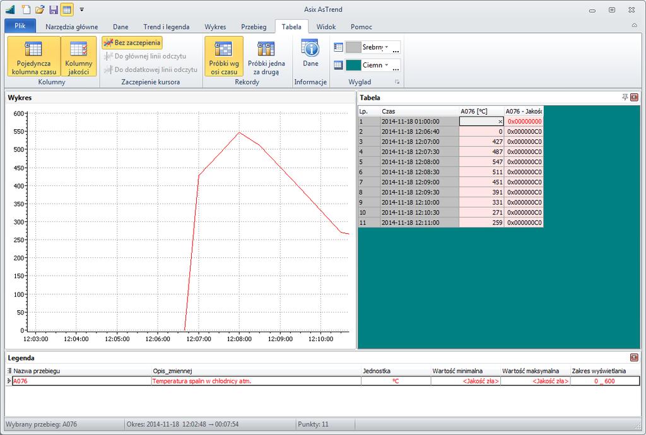
Task: Select the value 427 cell
Action: (x=481, y=142)
